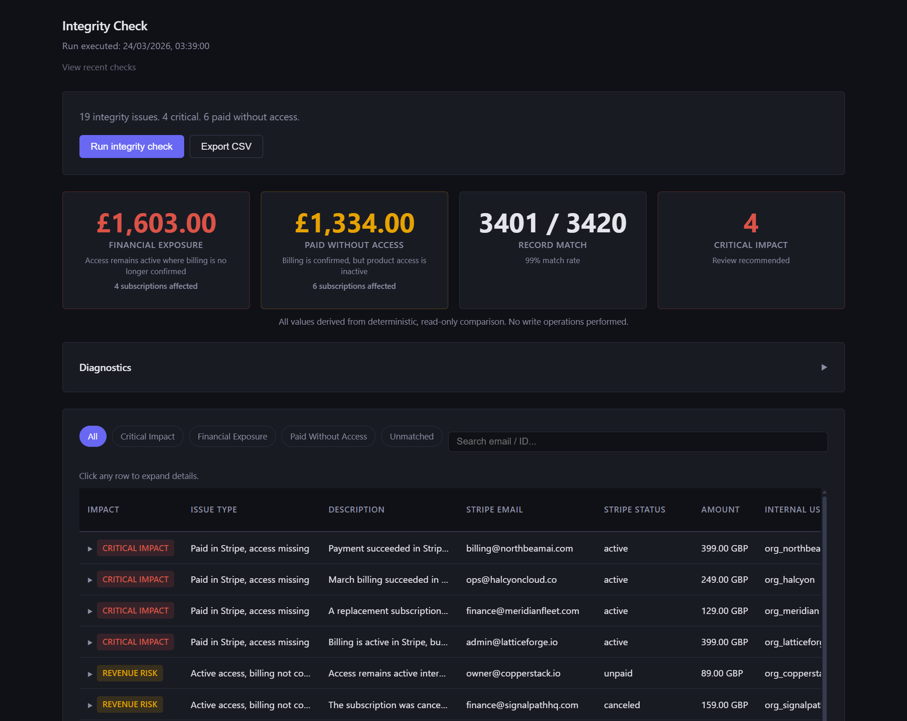Image resolution: width=907 pixels, height=721 pixels.
Task: Filter by Financial Exposure
Action: click(x=232, y=436)
